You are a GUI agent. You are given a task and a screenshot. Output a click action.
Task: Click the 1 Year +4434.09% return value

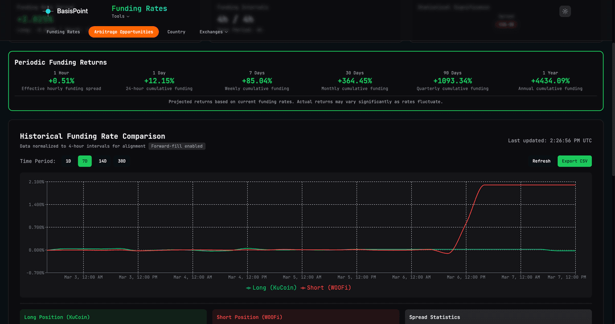(550, 81)
